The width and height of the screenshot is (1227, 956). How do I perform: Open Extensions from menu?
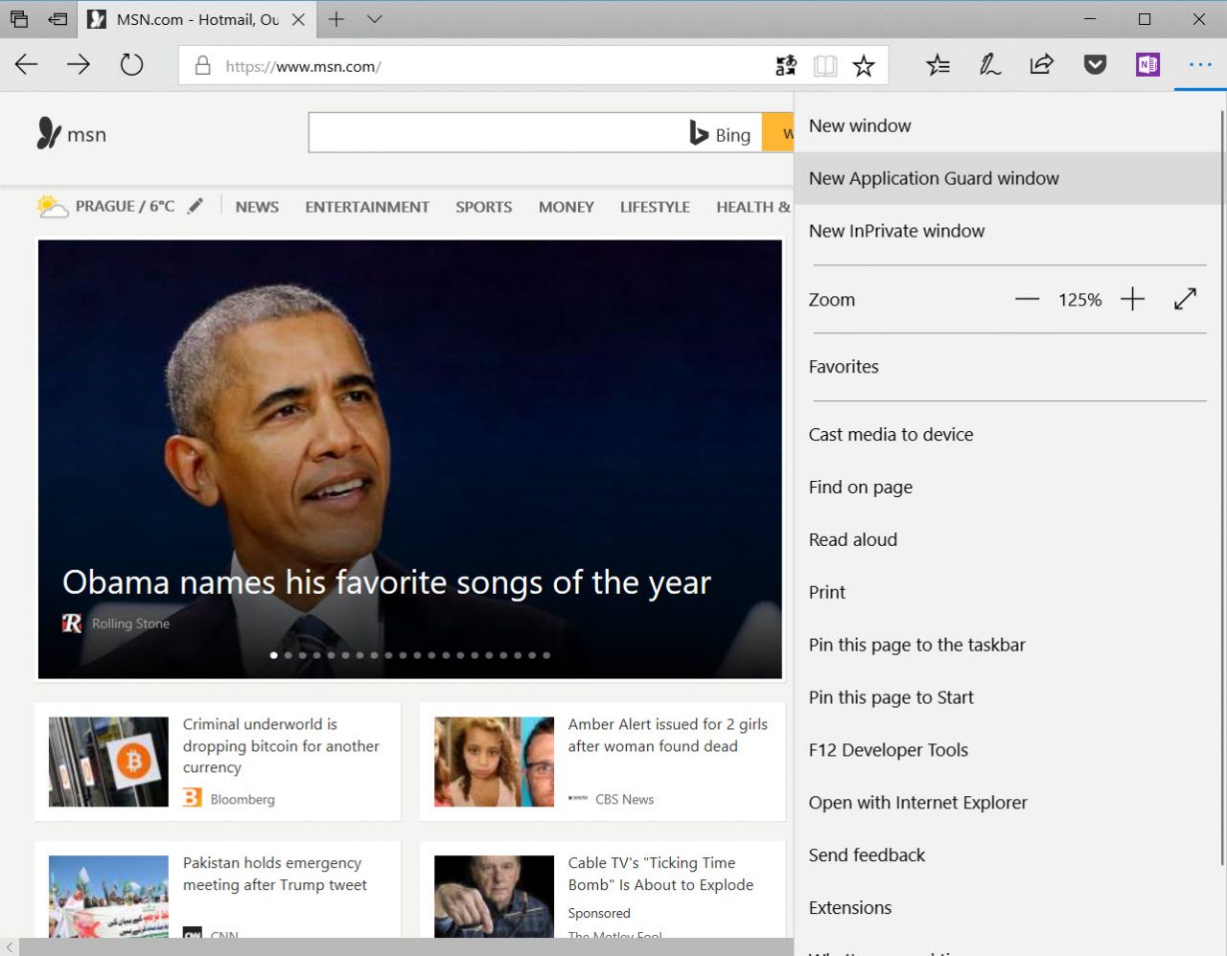pos(1007,908)
